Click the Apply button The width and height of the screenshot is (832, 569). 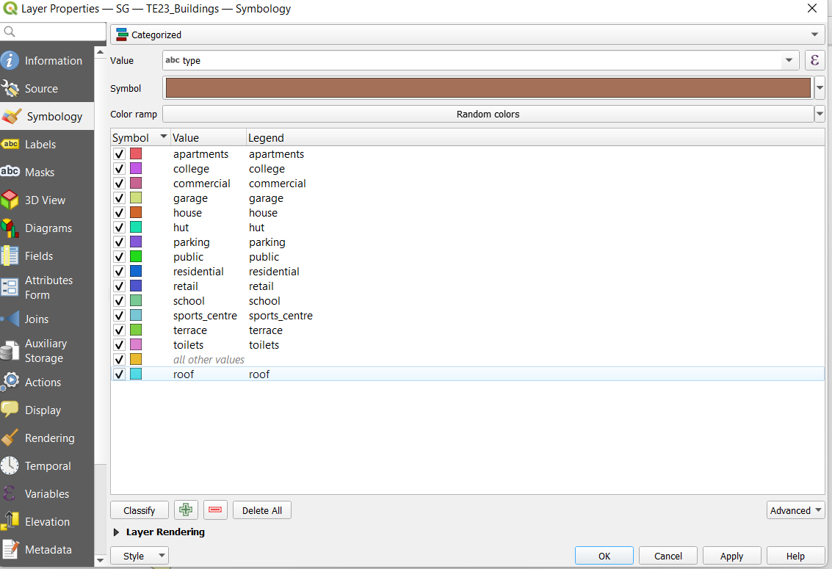731,556
